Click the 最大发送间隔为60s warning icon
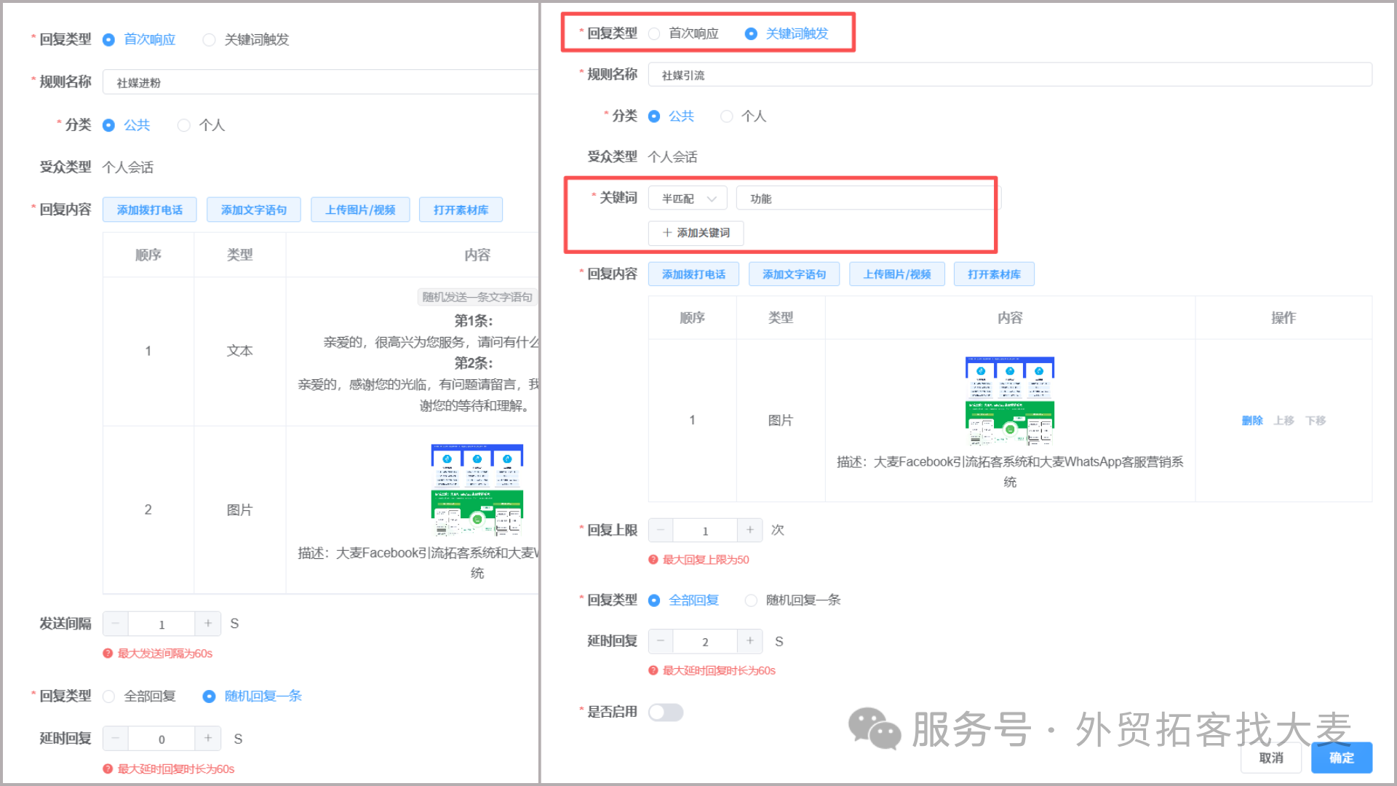The image size is (1397, 786). (108, 654)
